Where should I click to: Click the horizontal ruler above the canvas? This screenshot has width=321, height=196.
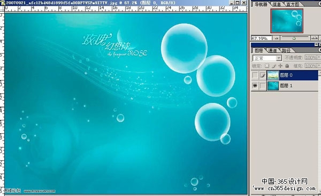126,9
